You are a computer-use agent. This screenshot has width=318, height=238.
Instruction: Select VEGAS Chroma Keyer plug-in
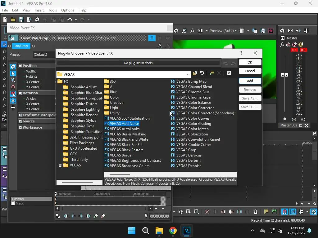click(x=191, y=97)
